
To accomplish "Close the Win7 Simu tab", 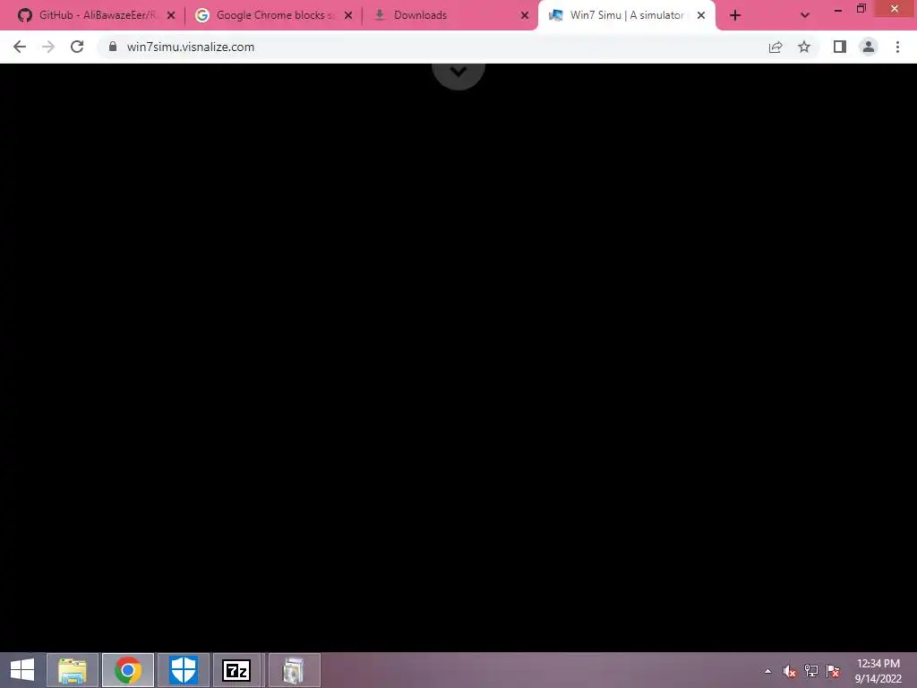I will [x=701, y=15].
